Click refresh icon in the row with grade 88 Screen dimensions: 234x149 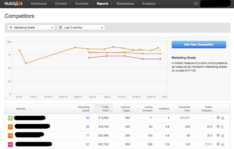222,127
